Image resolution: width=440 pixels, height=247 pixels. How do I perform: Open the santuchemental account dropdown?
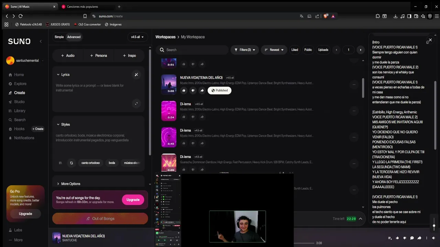pyautogui.click(x=25, y=61)
